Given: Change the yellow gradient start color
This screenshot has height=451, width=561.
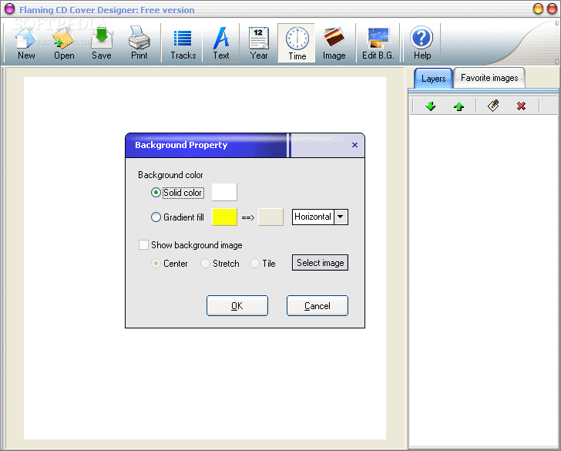Looking at the screenshot, I should pyautogui.click(x=224, y=217).
